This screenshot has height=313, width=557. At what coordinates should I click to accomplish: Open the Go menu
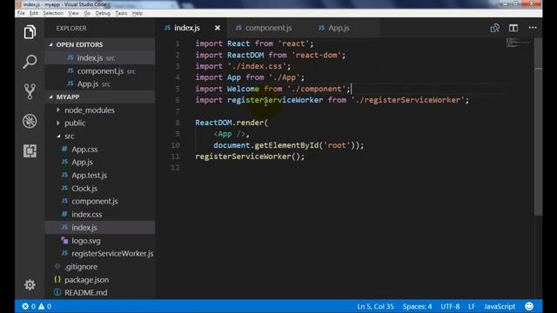click(87, 13)
